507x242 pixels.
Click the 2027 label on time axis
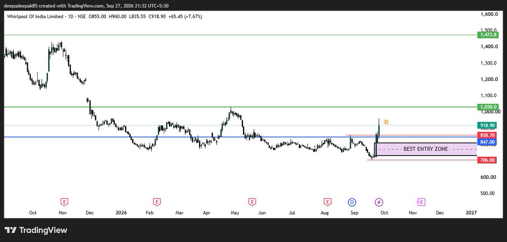click(x=471, y=213)
